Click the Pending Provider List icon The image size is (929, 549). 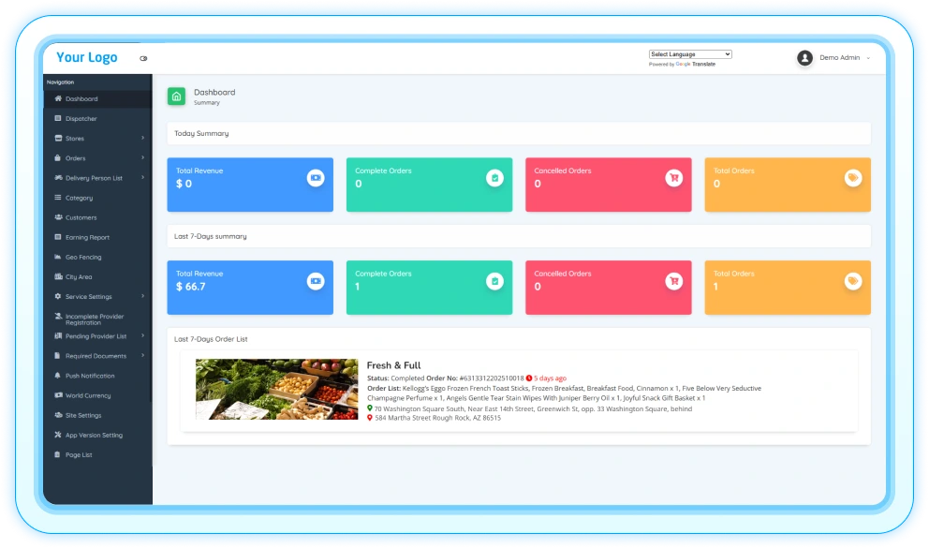click(58, 335)
